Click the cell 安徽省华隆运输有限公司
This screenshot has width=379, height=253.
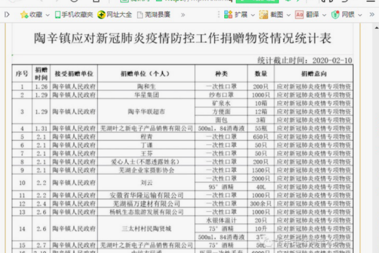pyautogui.click(x=146, y=195)
